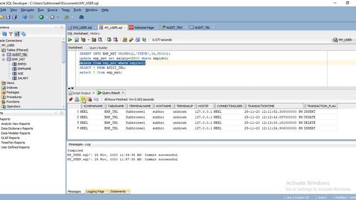Click the Commit icon in worksheet toolbar
This screenshot has width=356, height=200.
(109, 40)
